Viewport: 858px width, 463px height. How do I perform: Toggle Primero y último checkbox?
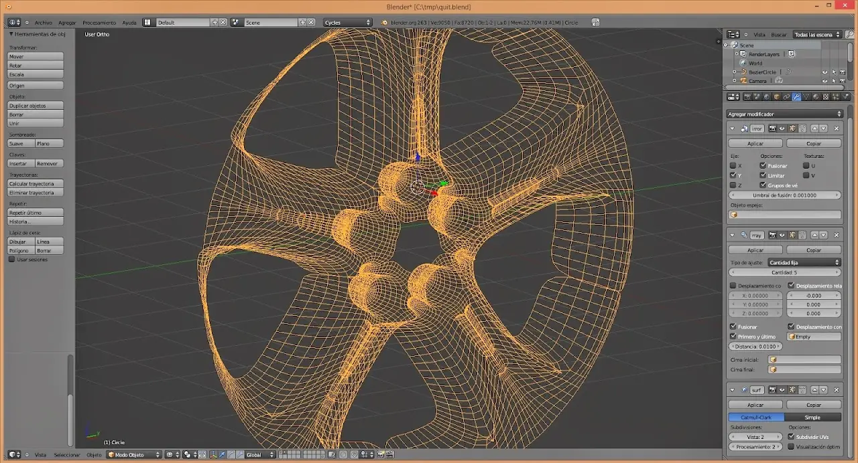733,337
